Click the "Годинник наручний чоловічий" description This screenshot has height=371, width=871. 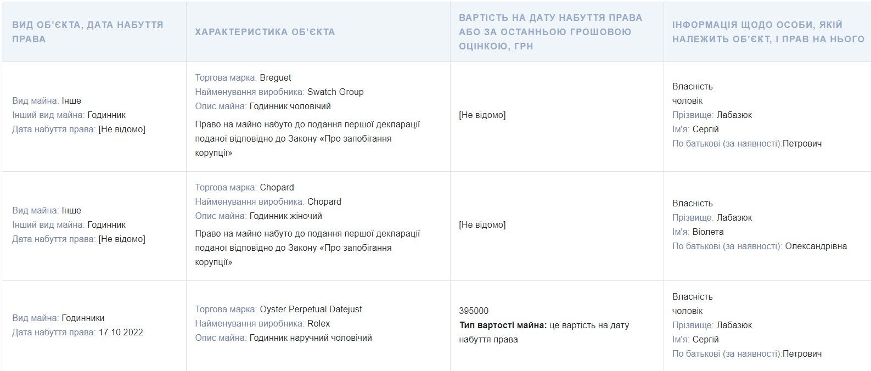coord(311,338)
